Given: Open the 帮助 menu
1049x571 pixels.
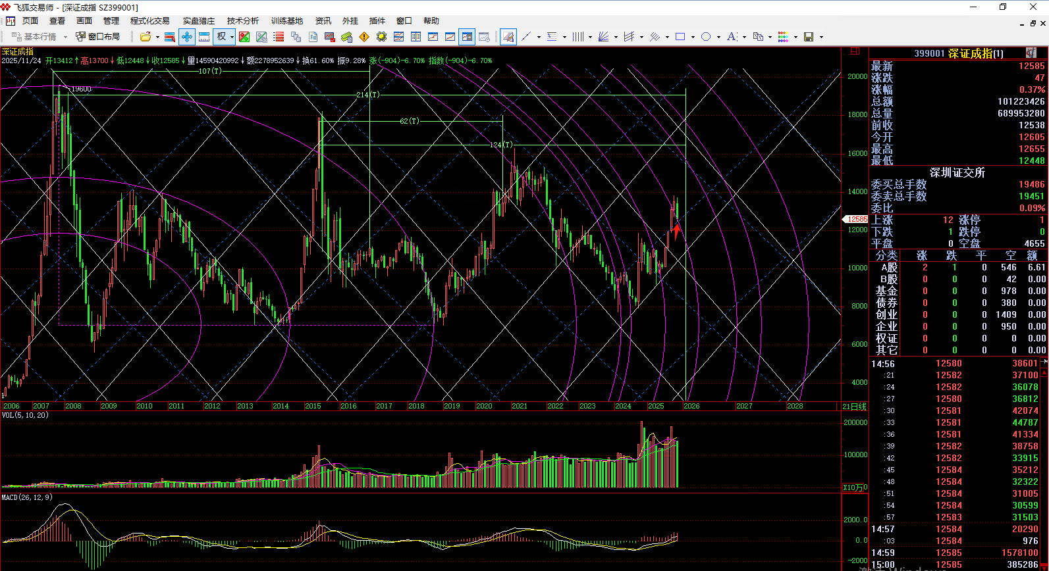Looking at the screenshot, I should [431, 21].
